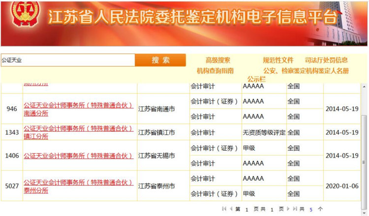The image size is (369, 216).
Task: Click the banner title 江苏省人民法院委托鉴定机构电子信息平台
Action: 193,17
